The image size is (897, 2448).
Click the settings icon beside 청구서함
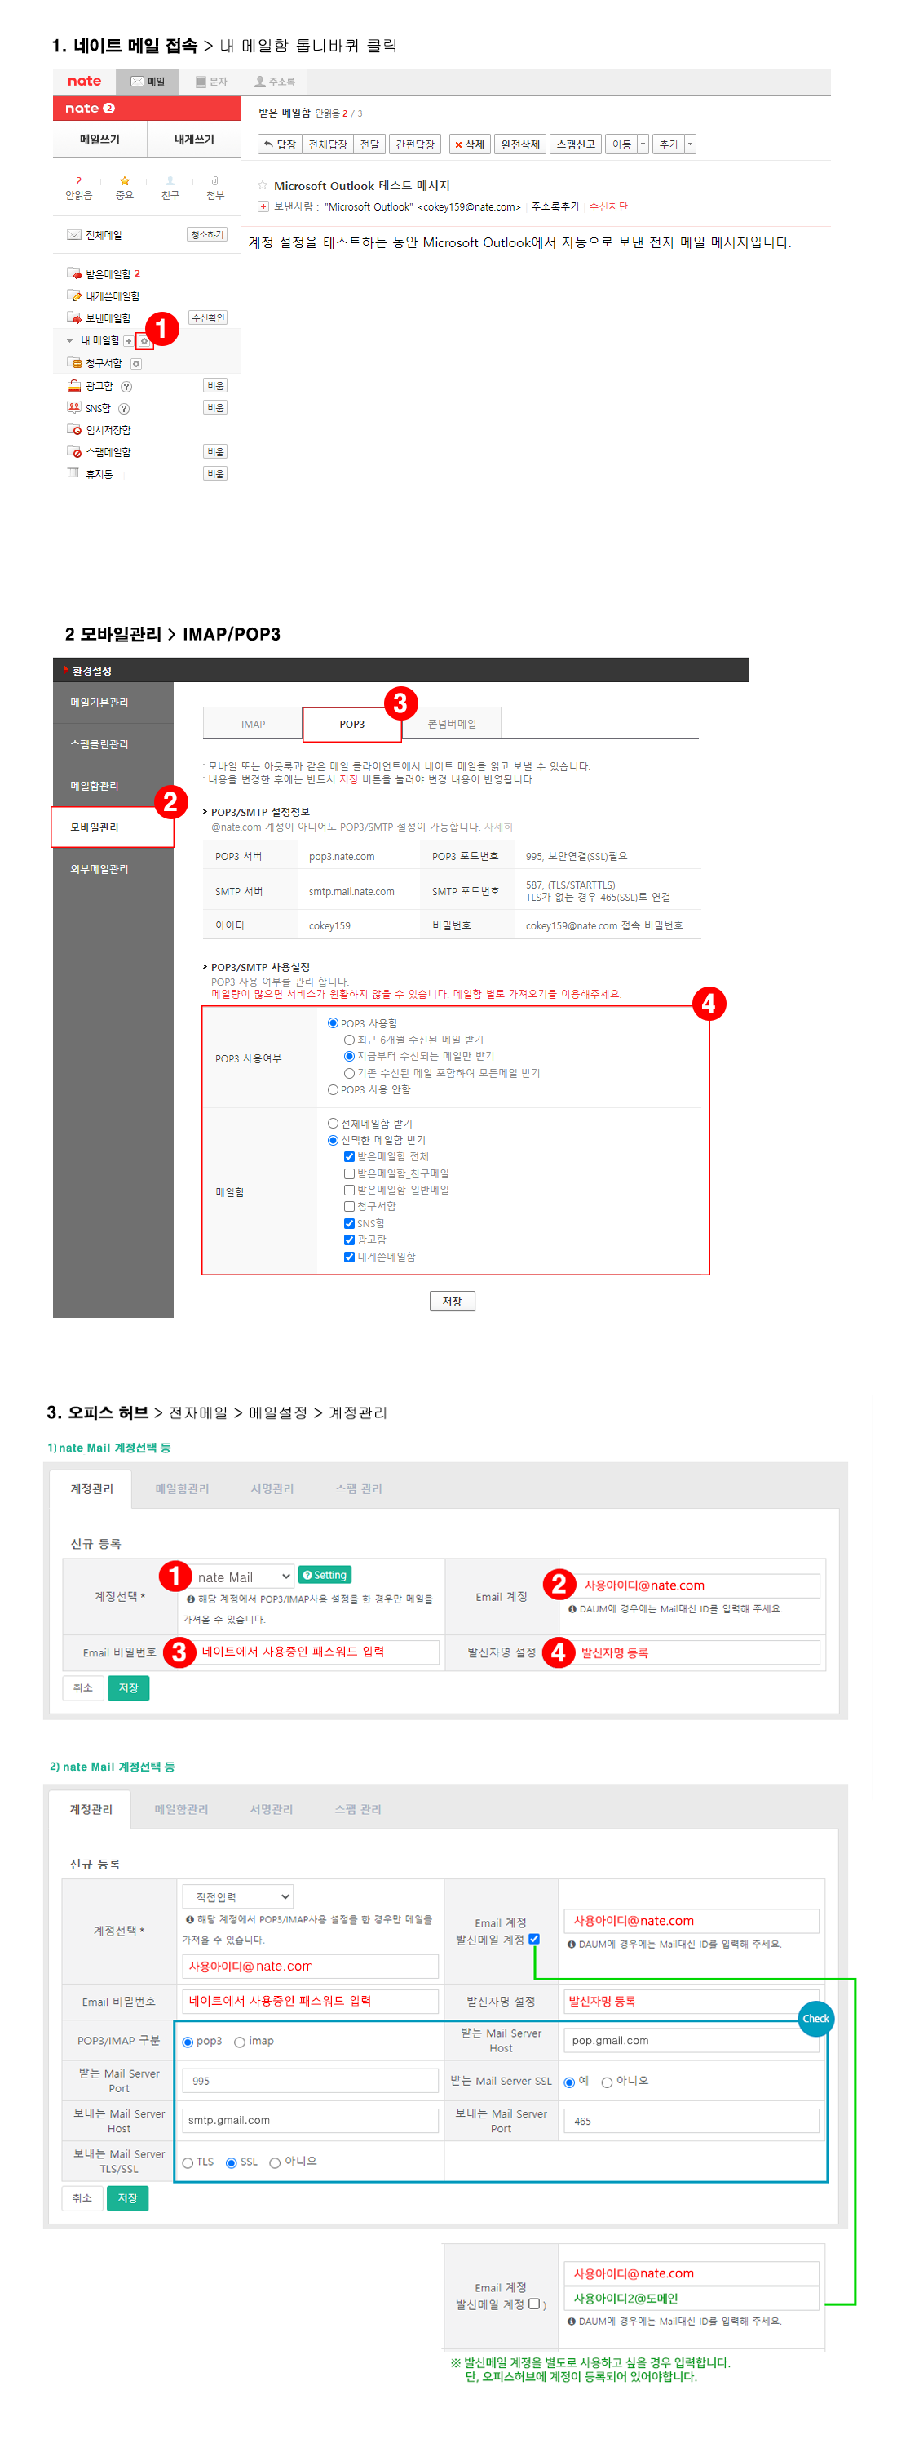[137, 364]
